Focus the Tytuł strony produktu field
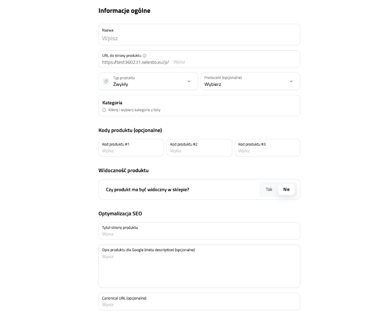Image resolution: width=384 pixels, height=321 pixels. [199, 234]
